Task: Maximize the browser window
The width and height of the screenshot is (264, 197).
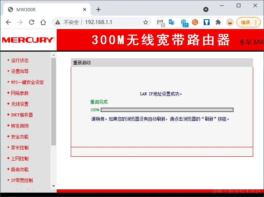Action: (x=239, y=5)
